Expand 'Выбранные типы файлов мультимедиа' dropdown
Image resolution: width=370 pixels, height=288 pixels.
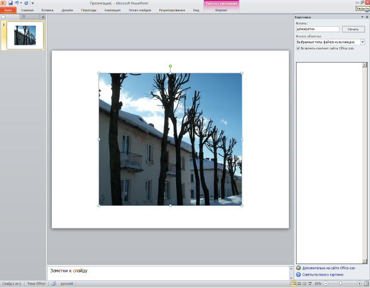coord(362,42)
